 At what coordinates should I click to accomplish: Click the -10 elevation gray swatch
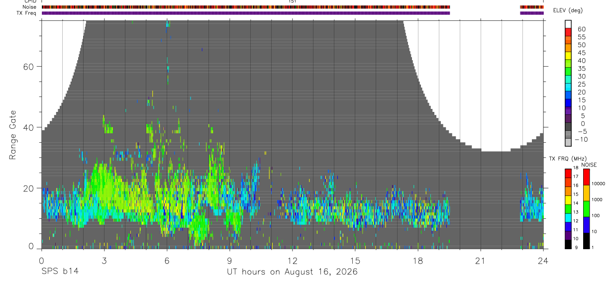point(568,142)
